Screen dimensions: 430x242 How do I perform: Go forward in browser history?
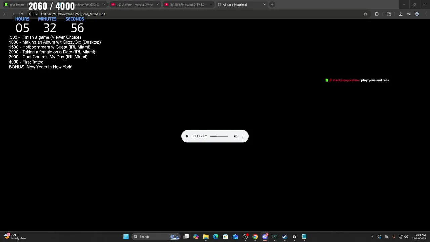(13, 14)
